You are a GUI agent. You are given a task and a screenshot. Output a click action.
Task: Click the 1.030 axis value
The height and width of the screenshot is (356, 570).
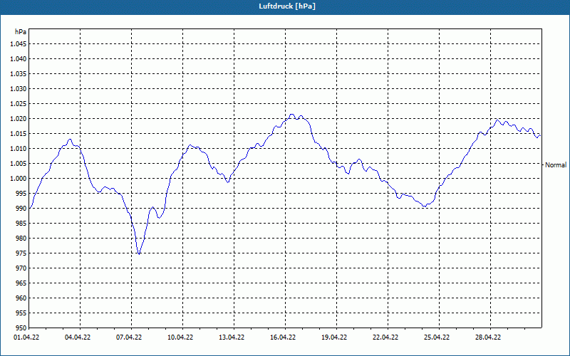(19, 88)
